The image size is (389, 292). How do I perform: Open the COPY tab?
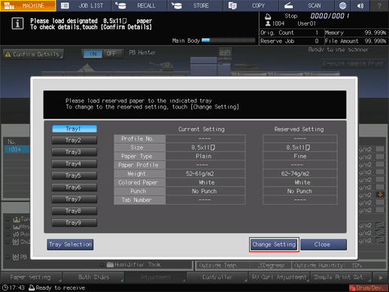[251, 5]
